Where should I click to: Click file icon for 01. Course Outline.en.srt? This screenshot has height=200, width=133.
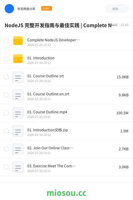coord(18,95)
